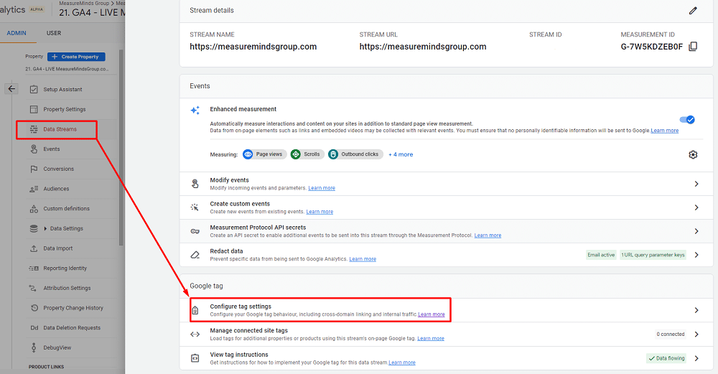The width and height of the screenshot is (718, 374).
Task: Click the Scrolls measuring icon
Action: pos(296,154)
